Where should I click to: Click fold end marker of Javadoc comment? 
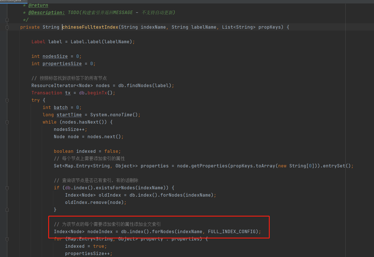click(x=7, y=20)
